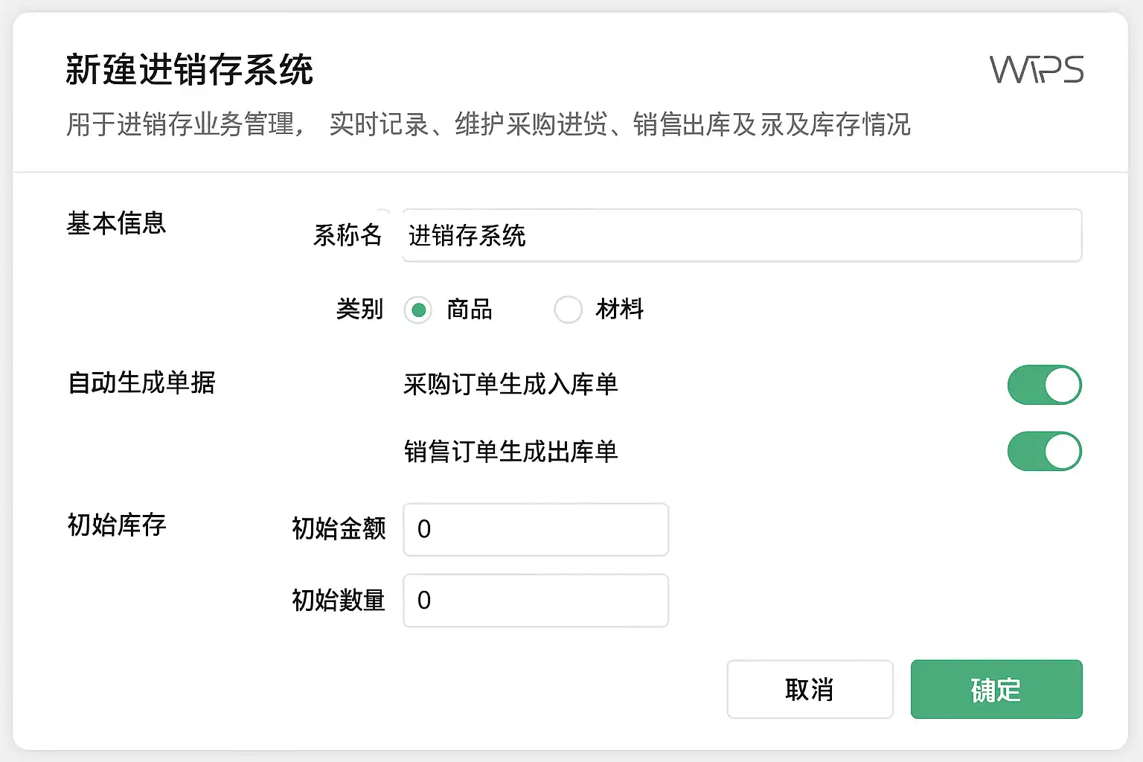This screenshot has width=1143, height=762.
Task: Click the 基本信息 section heading
Action: tap(117, 223)
